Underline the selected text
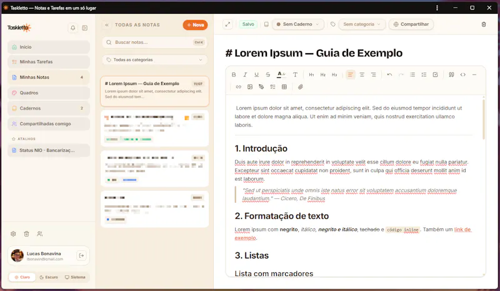The image size is (500, 291). pyautogui.click(x=256, y=74)
